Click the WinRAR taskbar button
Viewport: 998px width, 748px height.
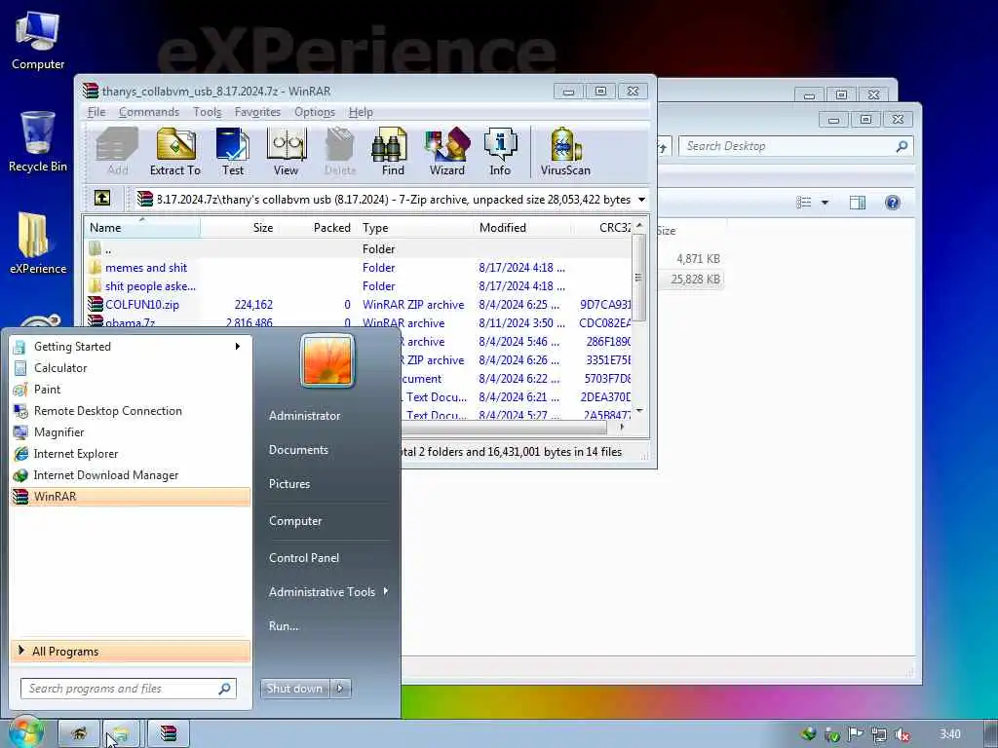click(168, 733)
